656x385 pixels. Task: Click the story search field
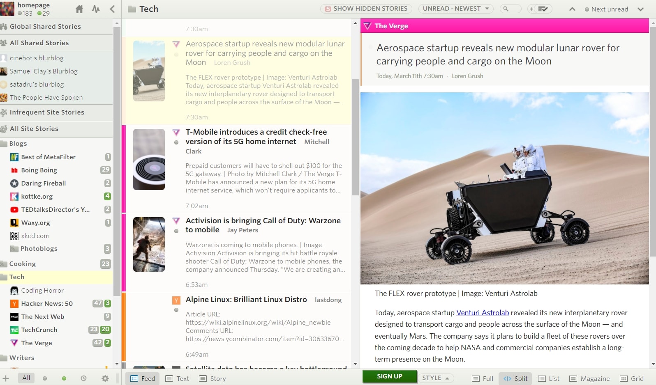510,9
